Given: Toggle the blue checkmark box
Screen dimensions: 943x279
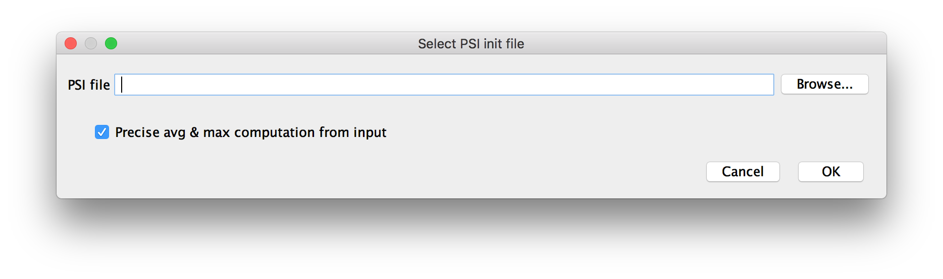Looking at the screenshot, I should click(102, 132).
